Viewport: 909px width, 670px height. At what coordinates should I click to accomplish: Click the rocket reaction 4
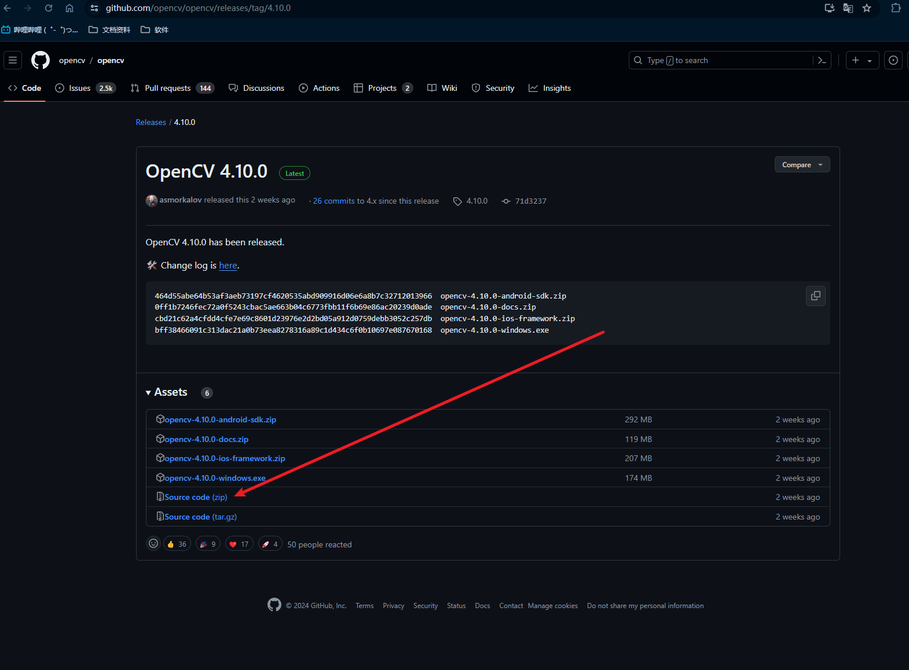[270, 544]
